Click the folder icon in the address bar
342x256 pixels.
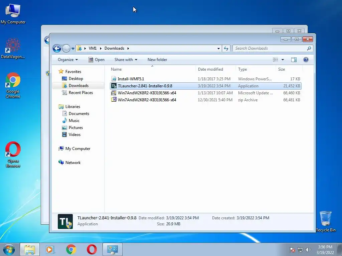point(79,48)
